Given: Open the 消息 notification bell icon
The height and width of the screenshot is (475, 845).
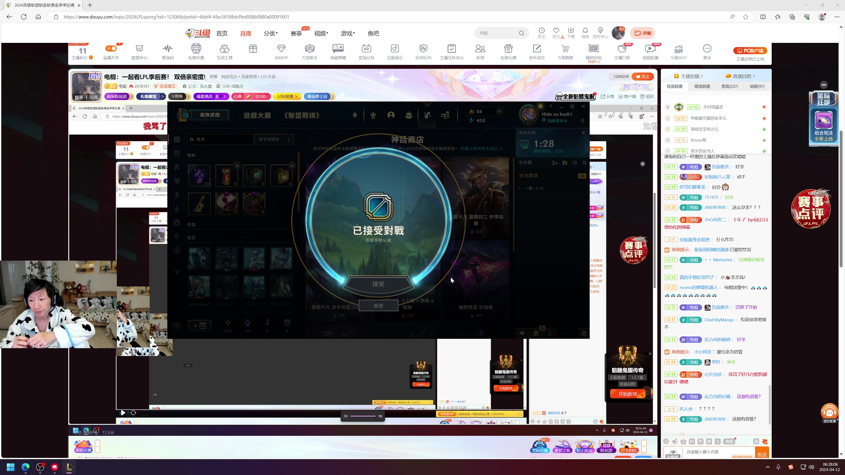Looking at the screenshot, I should (x=585, y=33).
